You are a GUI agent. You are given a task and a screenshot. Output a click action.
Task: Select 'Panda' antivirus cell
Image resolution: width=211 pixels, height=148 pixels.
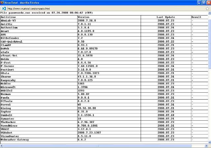tap(39, 98)
